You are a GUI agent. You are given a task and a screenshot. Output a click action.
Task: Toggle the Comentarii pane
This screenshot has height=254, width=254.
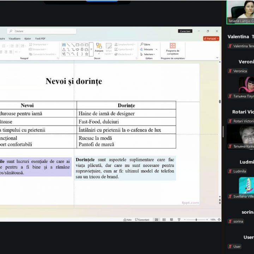(142, 219)
